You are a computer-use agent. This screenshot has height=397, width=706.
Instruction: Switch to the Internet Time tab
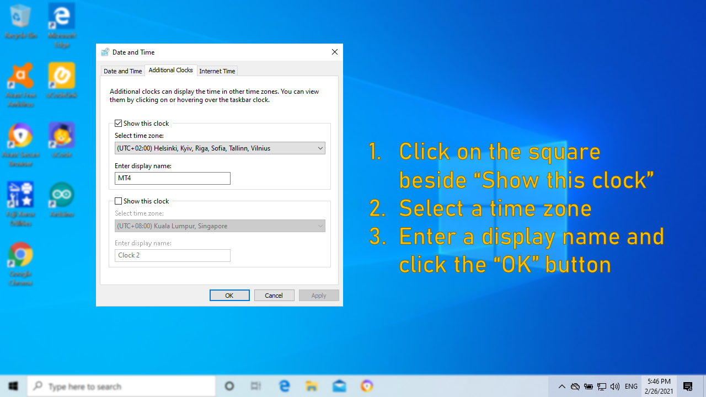(x=217, y=71)
